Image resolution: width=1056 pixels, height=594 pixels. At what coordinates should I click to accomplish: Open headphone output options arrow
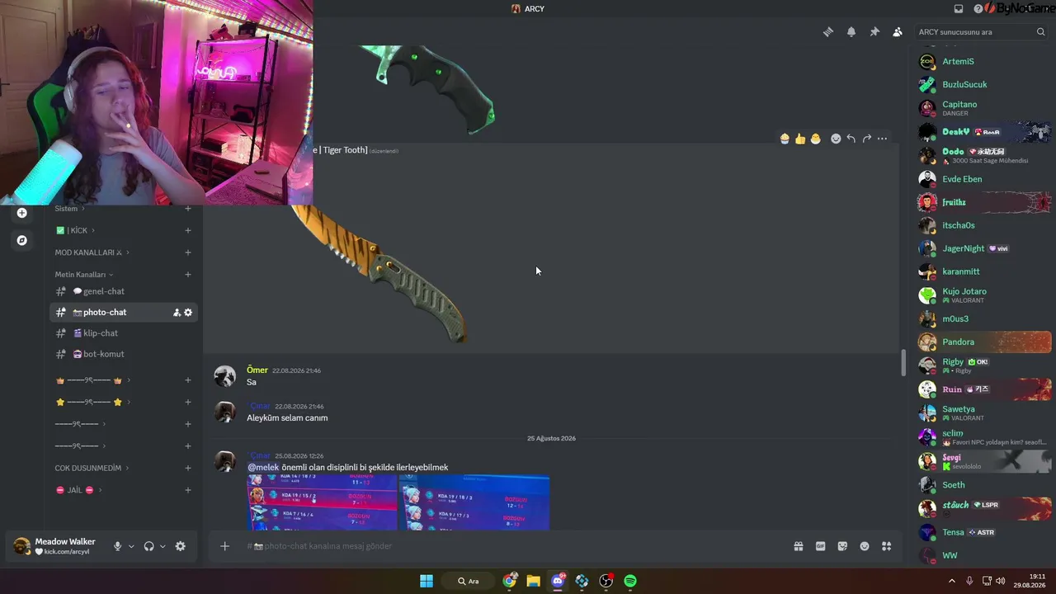coord(163,546)
